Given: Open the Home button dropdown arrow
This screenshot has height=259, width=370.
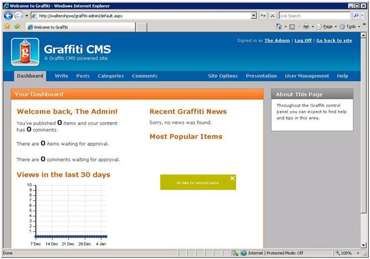Looking at the screenshot, I should [285, 27].
